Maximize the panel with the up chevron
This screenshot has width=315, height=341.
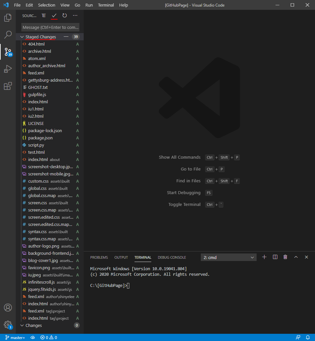click(296, 257)
